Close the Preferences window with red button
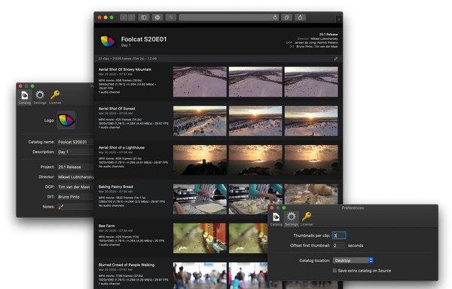This screenshot has height=289, width=452. click(272, 208)
